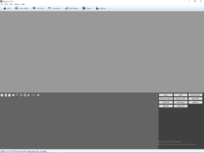Image resolution: width=204 pixels, height=153 pixels.
Task: Close the iSpy window
Action: point(201,1)
